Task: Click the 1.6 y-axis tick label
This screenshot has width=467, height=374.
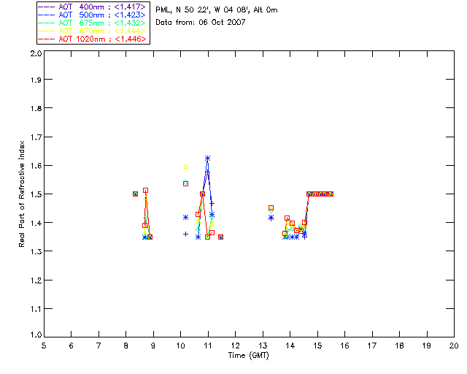Action: tap(36, 166)
